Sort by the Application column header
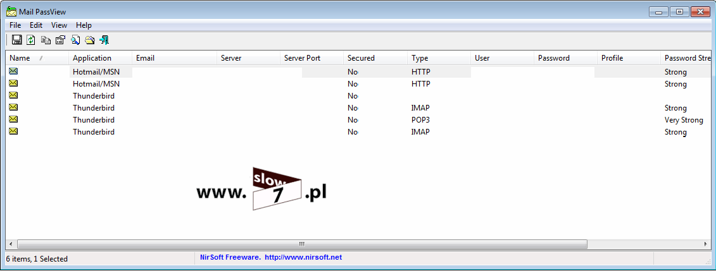The width and height of the screenshot is (716, 271). [101, 58]
